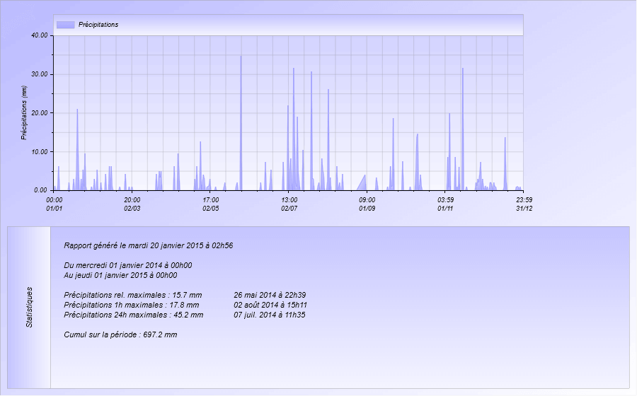Click the 10.00 y-axis label
Screen dimensions: 637x396
pos(39,152)
